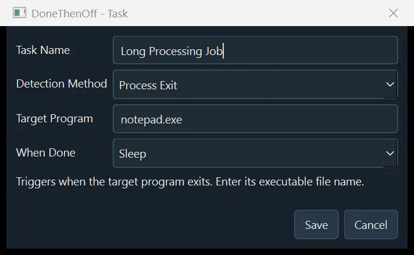Viewport: 414px width, 255px height.
Task: Click the Detection Method label
Action: (x=62, y=83)
